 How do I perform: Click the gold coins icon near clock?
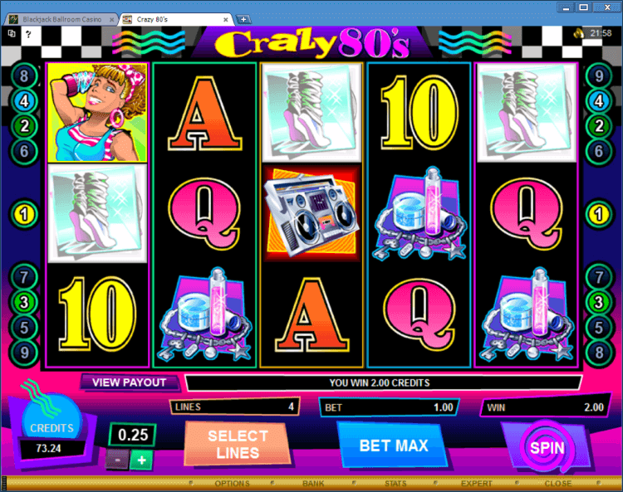pos(579,33)
